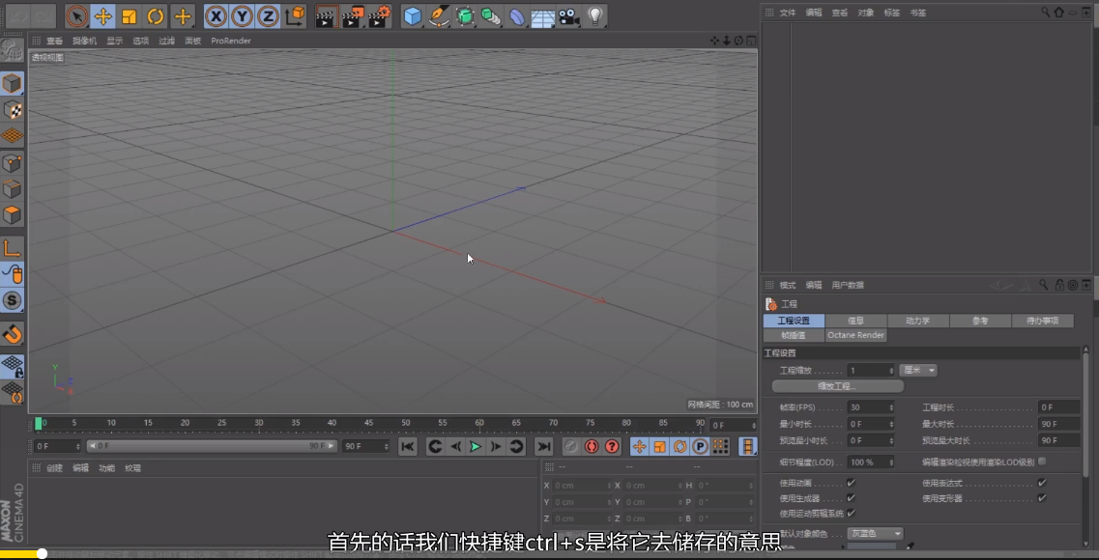Click the autokeying red button
Image resolution: width=1099 pixels, height=560 pixels.
592,447
